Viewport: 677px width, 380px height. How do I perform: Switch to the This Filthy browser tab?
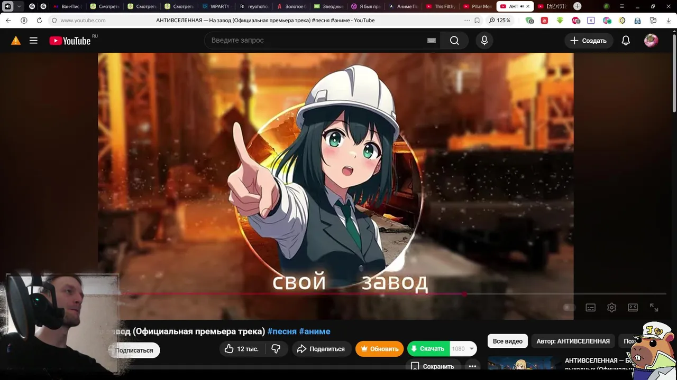[440, 6]
